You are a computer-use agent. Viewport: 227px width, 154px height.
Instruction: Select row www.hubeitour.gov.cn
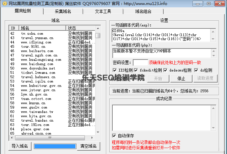tap(52, 86)
